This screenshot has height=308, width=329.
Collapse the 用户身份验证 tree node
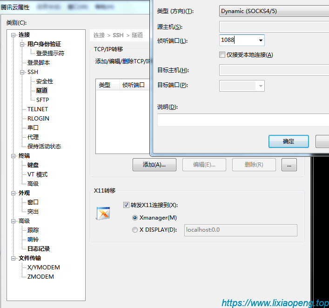pyautogui.click(x=23, y=44)
